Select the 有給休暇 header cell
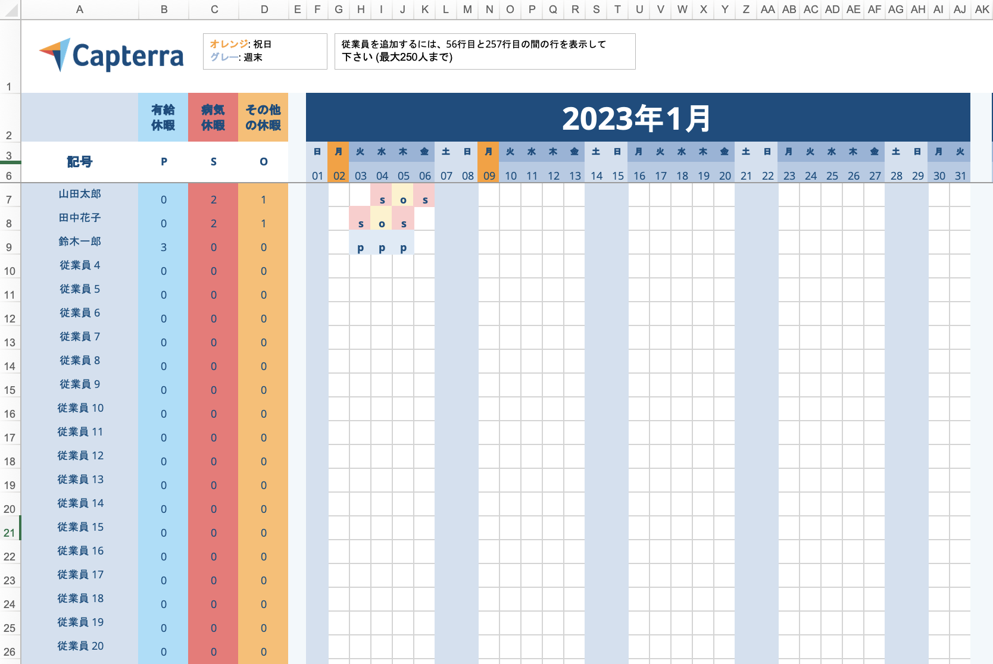This screenshot has width=993, height=664. [x=163, y=117]
